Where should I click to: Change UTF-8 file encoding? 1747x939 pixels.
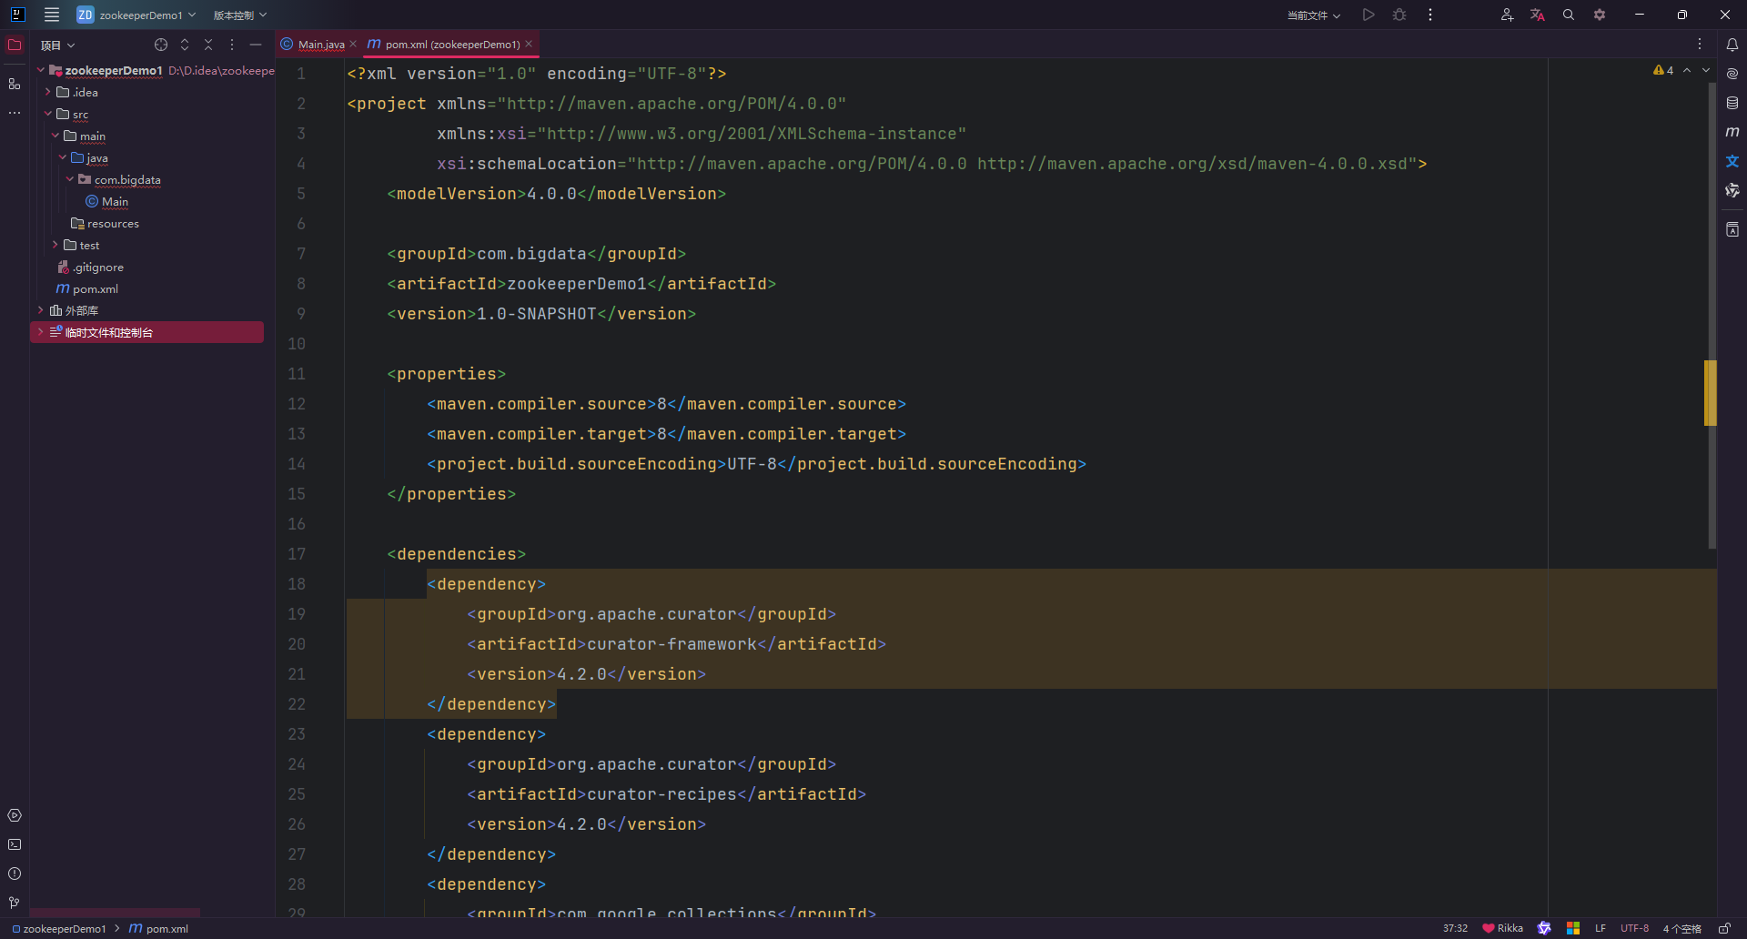pyautogui.click(x=1634, y=928)
